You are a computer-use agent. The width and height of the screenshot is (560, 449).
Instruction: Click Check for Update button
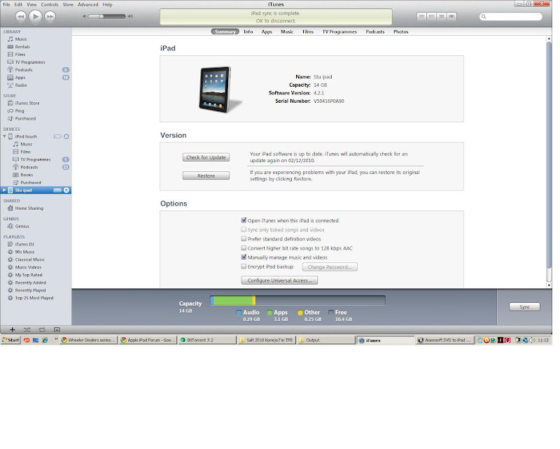206,157
